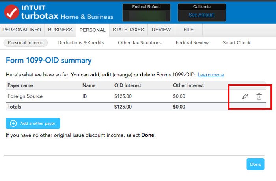Go to the STATE TAXES tab
This screenshot has width=276, height=181.
[128, 30]
